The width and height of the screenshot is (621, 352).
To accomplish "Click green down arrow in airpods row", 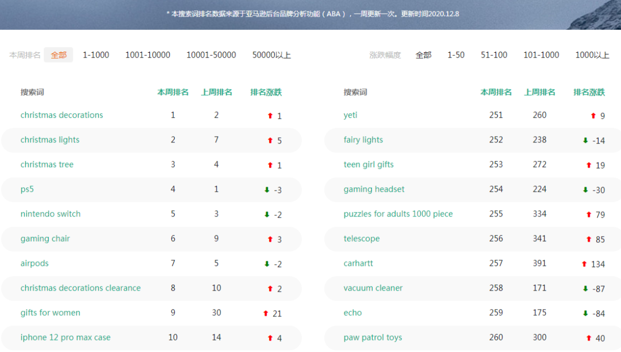I will tap(267, 264).
